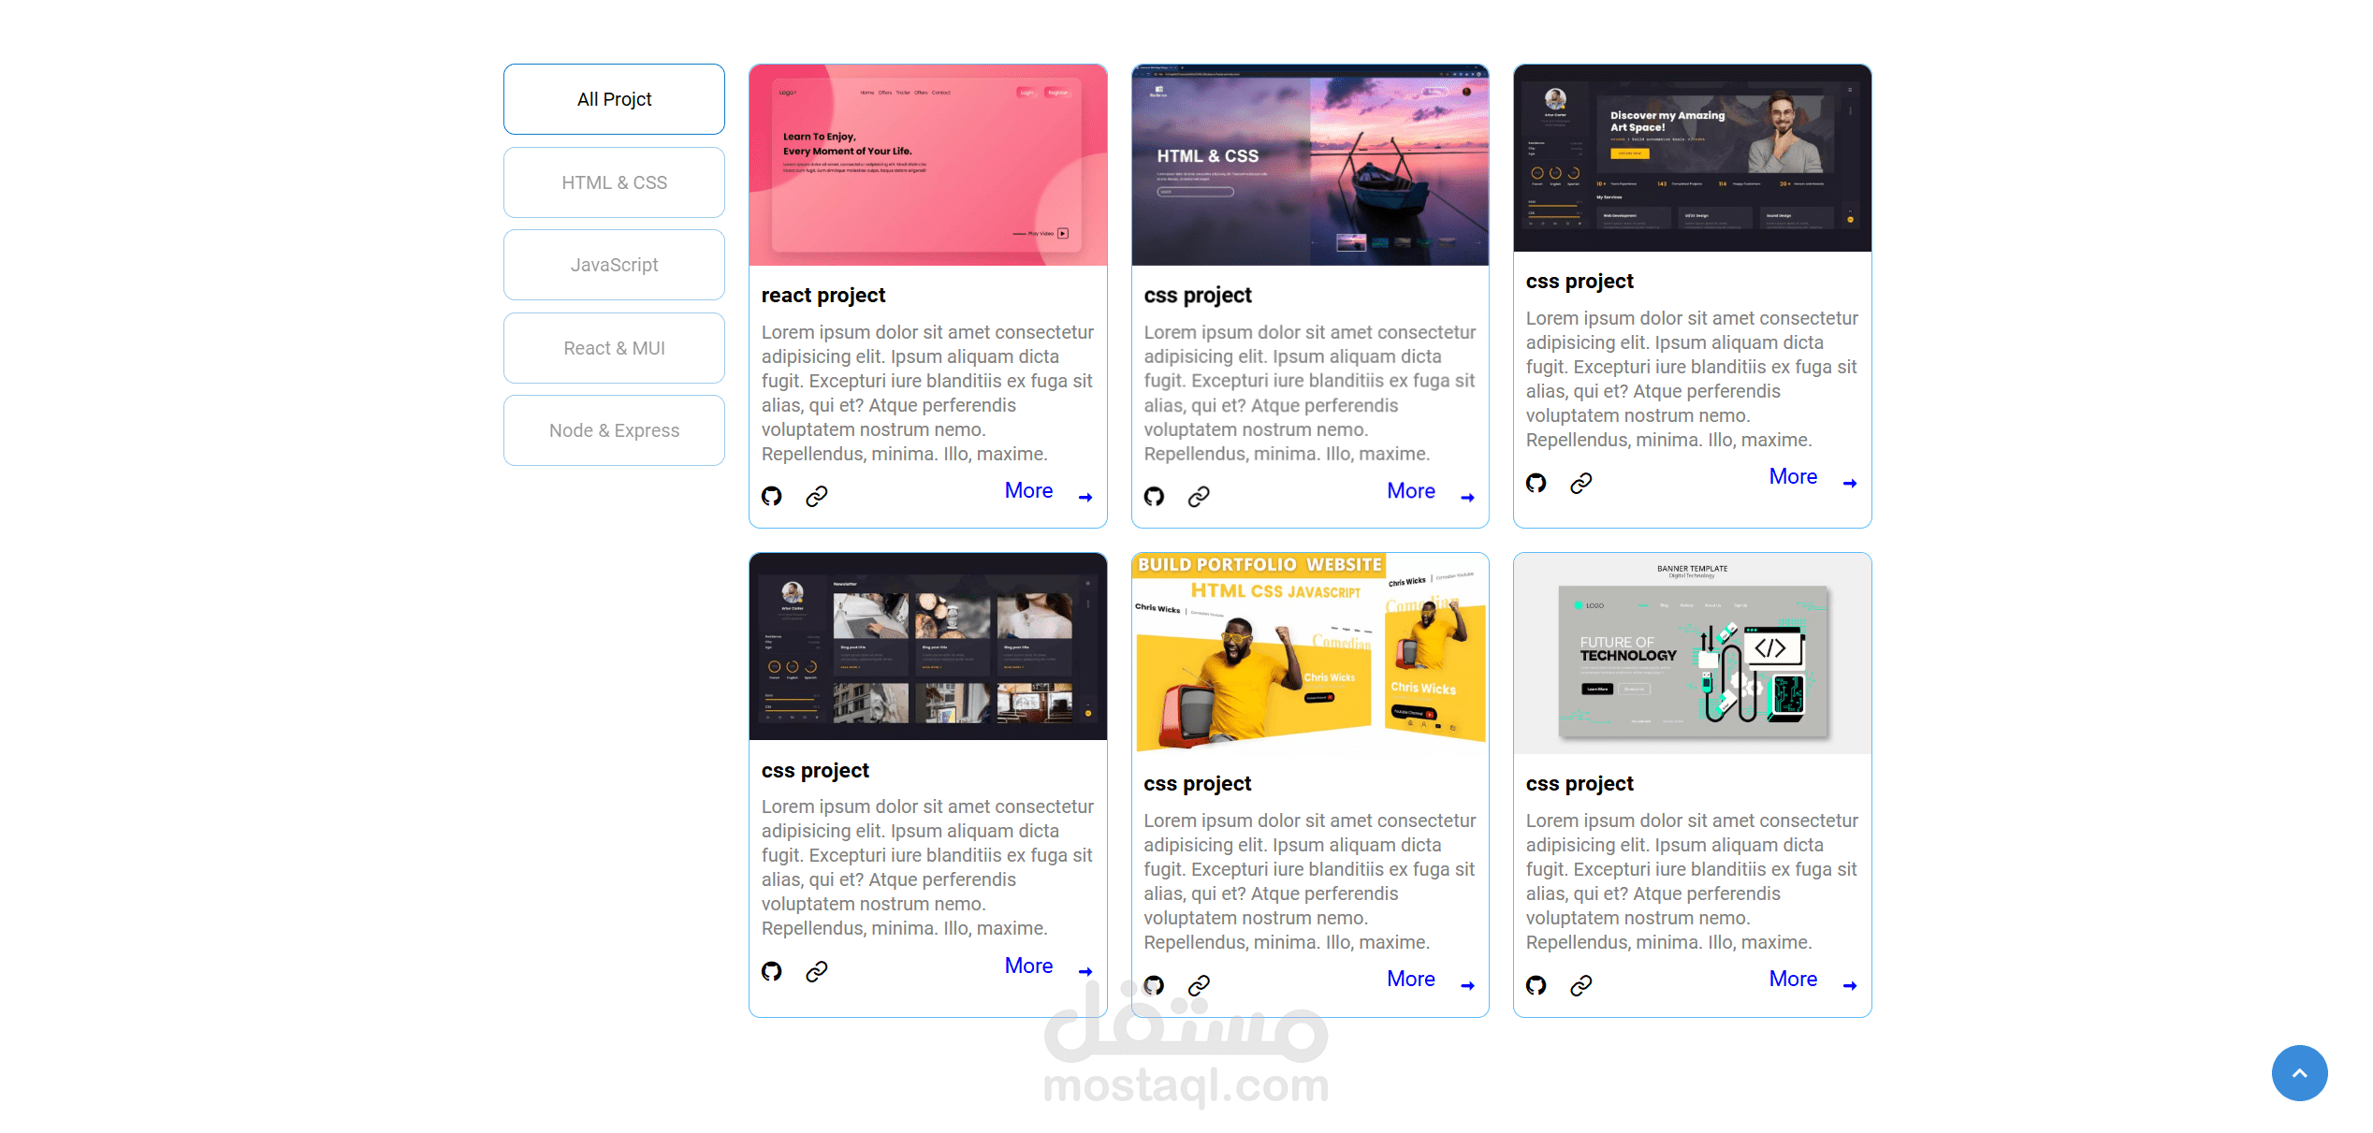Show JavaScript projects only

pos(614,265)
